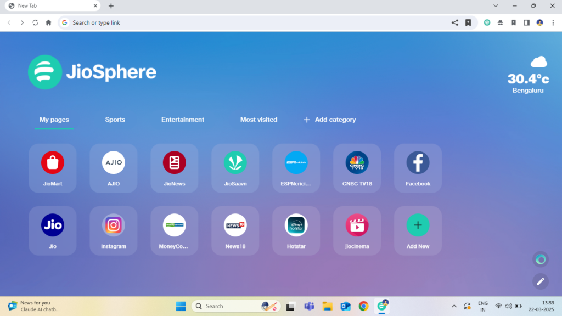Viewport: 562px width, 316px height.
Task: Click the battery tray icon
Action: point(518,306)
